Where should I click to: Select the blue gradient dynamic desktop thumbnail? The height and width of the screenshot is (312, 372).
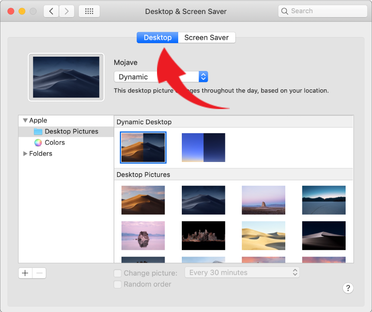click(x=203, y=148)
